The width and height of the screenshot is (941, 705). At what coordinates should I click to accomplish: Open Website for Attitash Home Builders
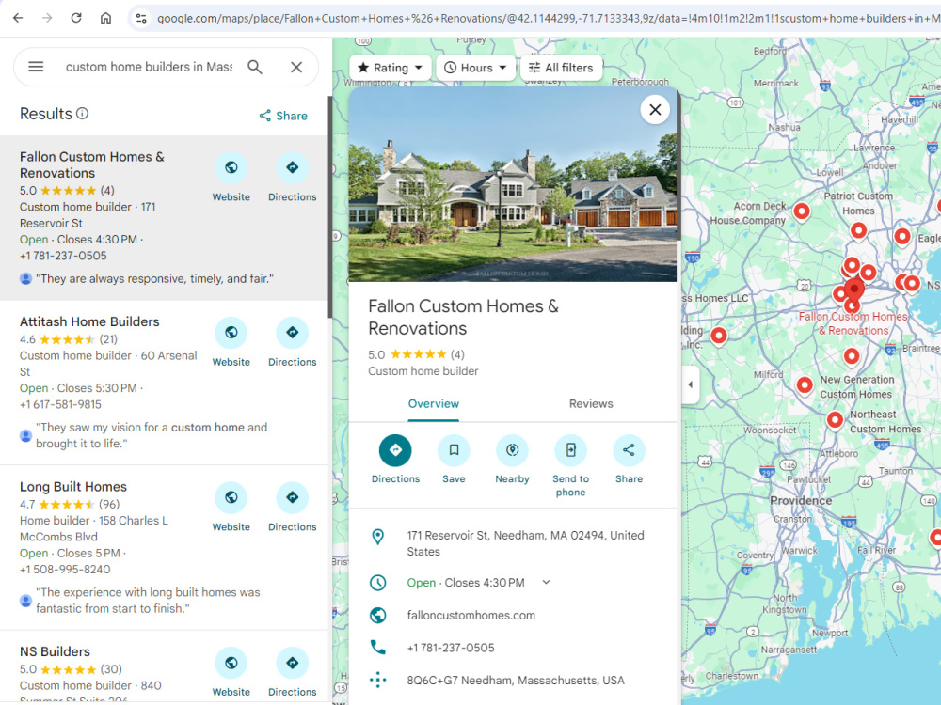coord(231,343)
